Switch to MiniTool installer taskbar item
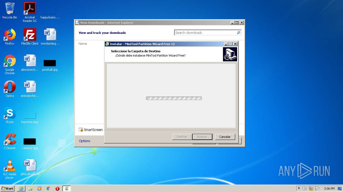 (67, 189)
